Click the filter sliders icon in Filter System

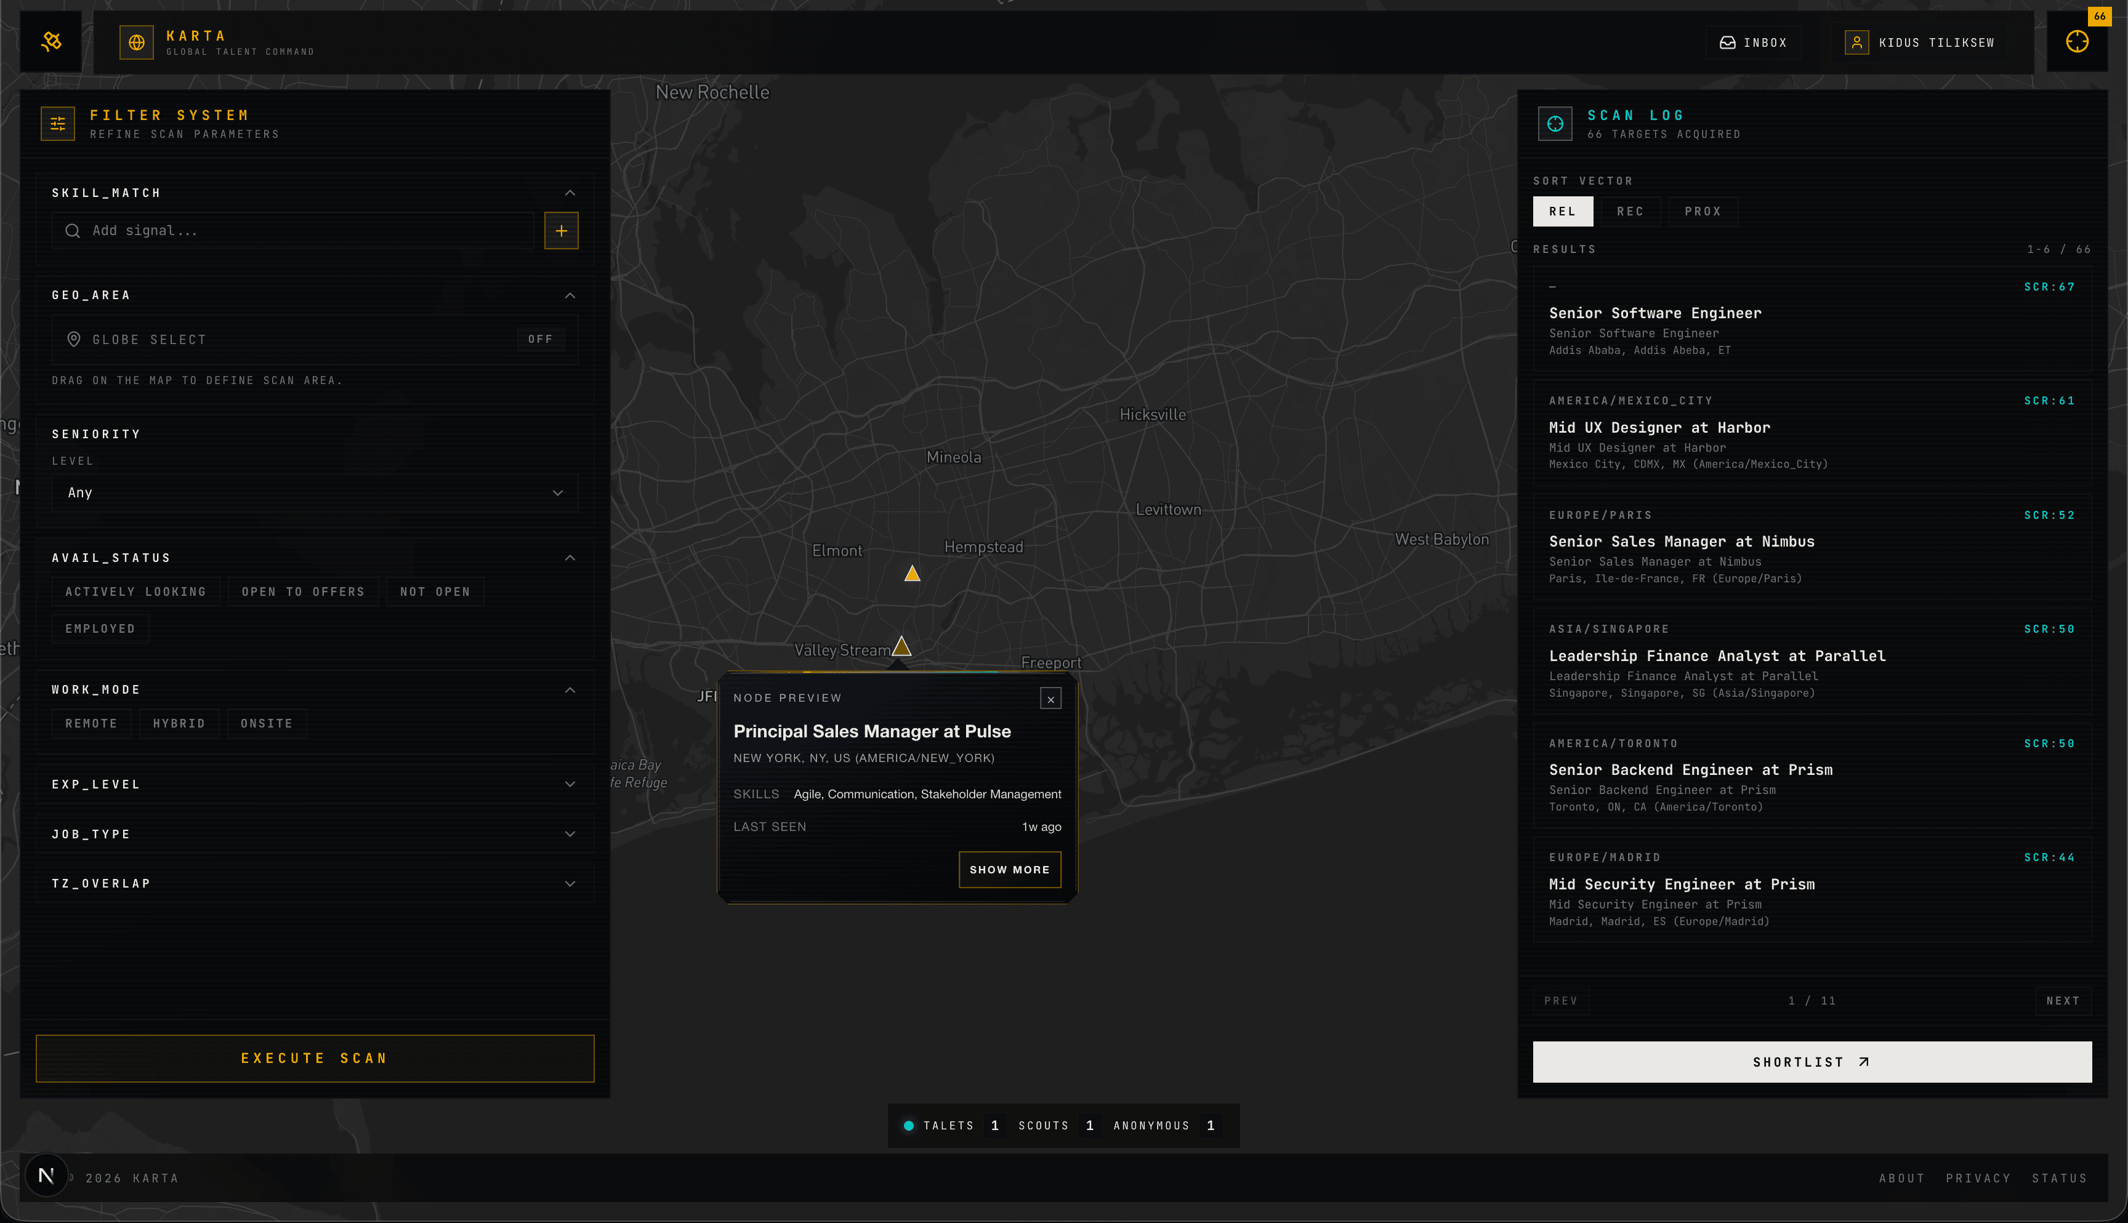point(57,122)
